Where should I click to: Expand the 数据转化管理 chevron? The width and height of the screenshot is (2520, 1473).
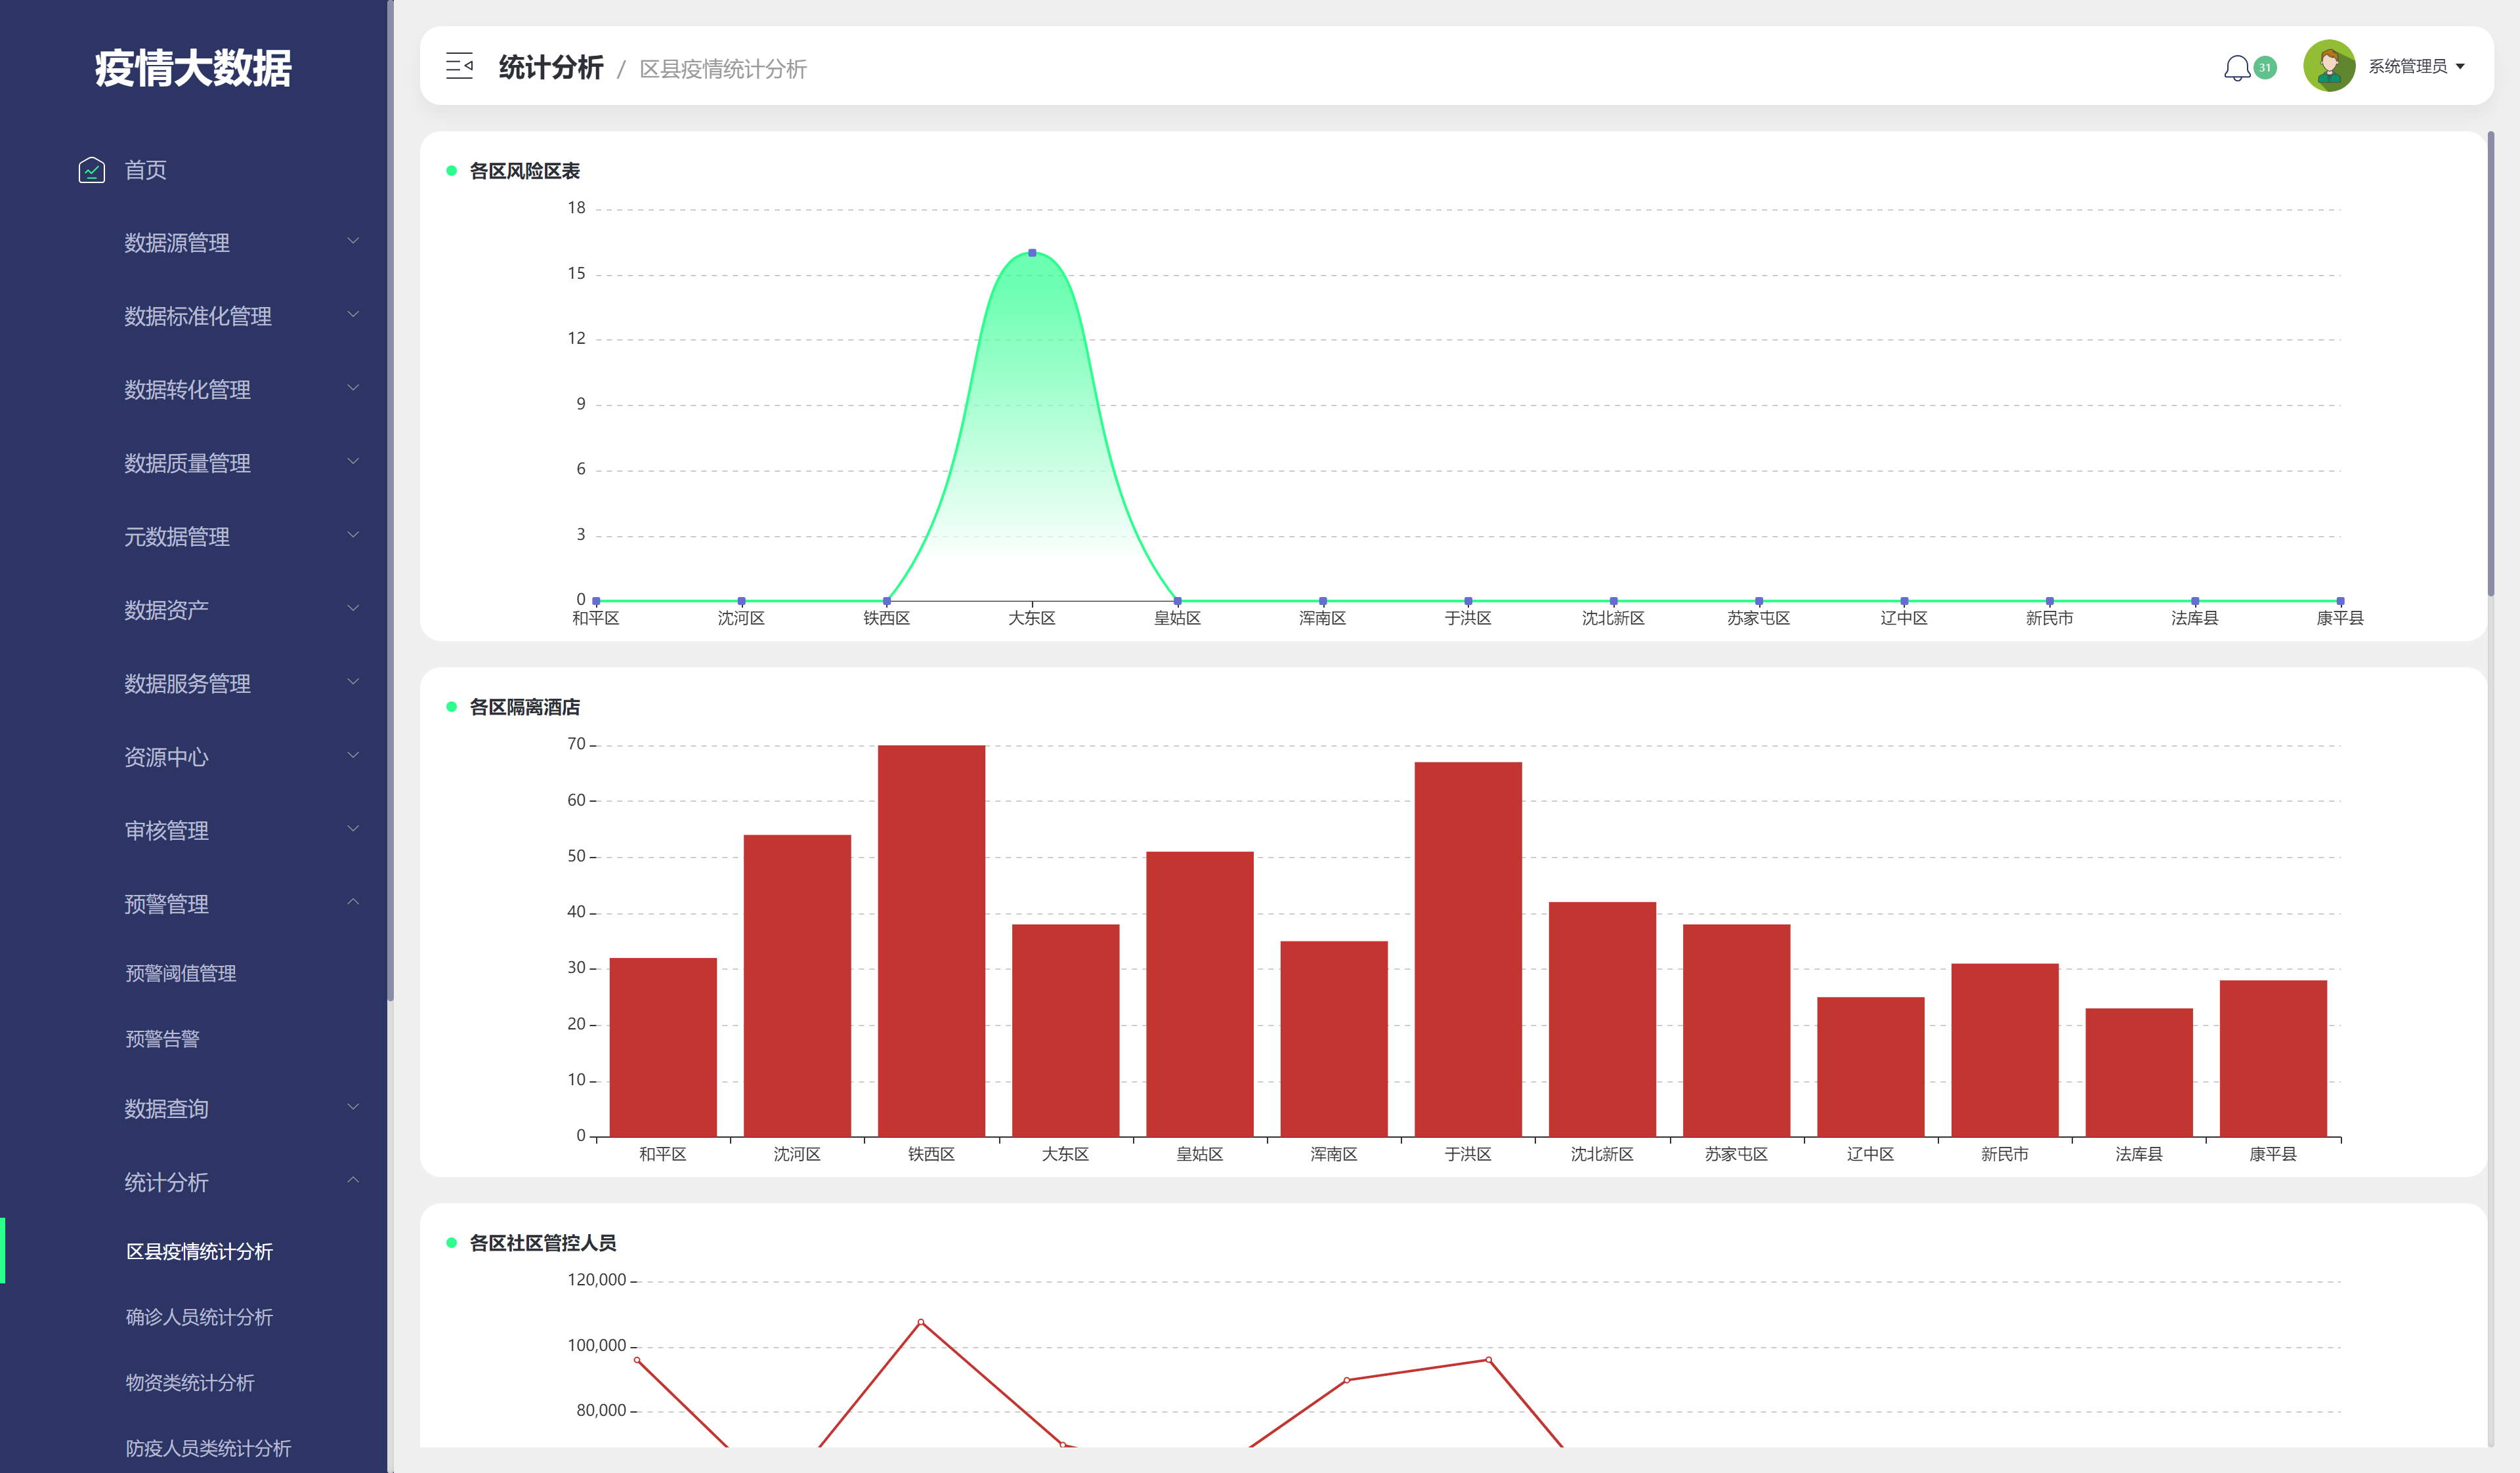point(353,388)
